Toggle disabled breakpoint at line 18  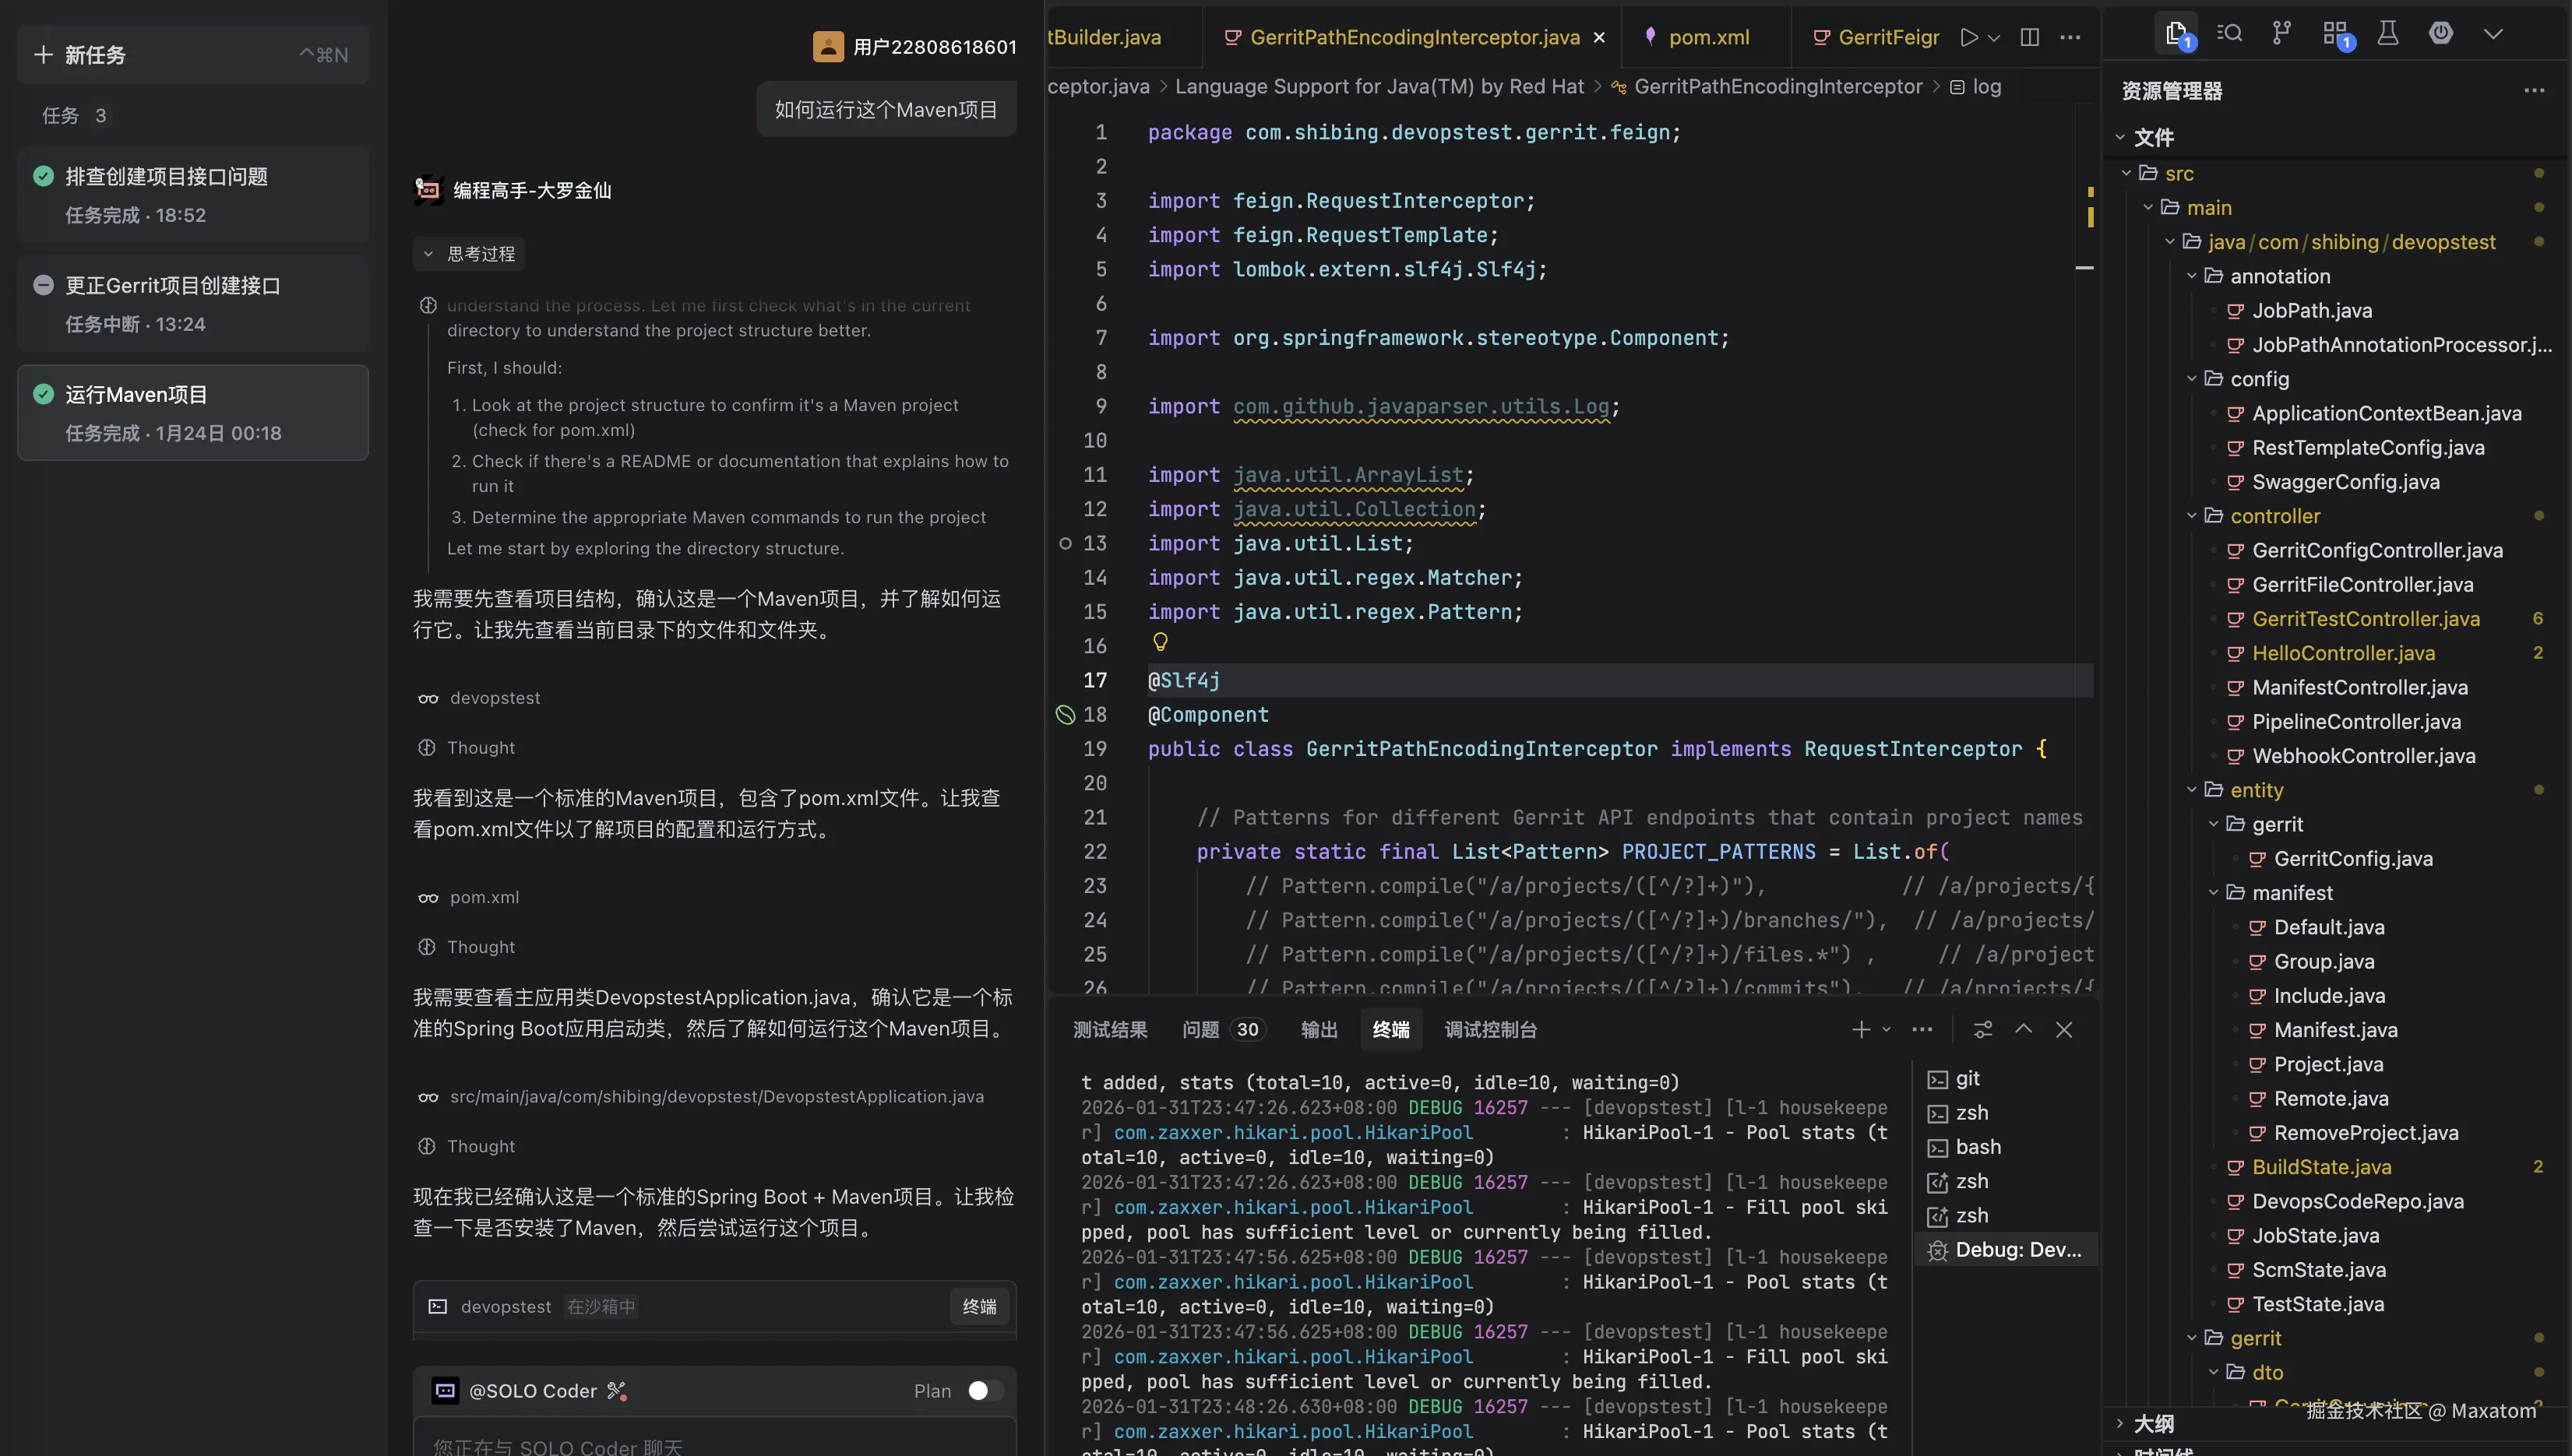1066,714
